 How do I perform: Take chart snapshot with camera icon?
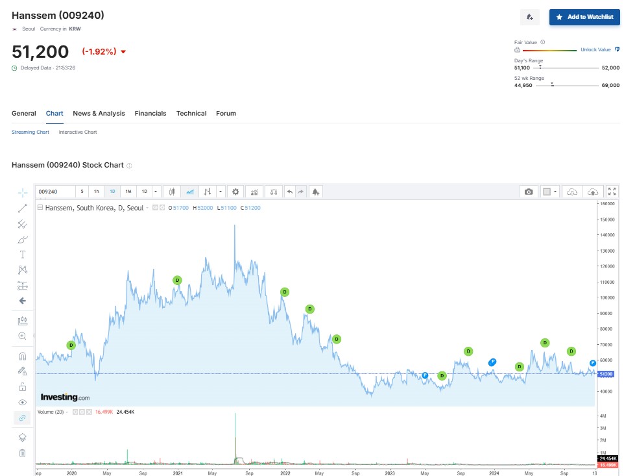(529, 192)
